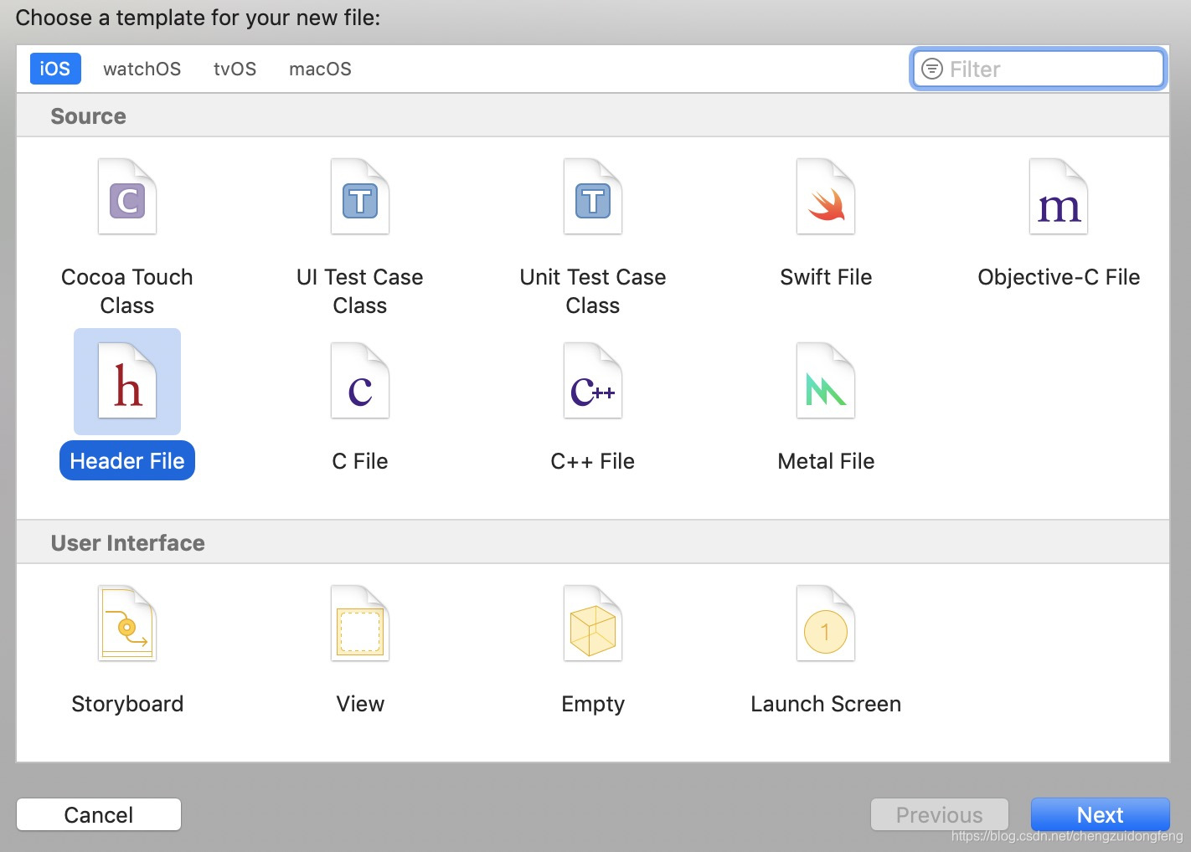Click the "UI Test Case Class" label
Viewport: 1191px width, 852px height.
coord(360,291)
